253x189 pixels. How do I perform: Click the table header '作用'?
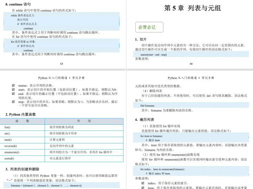coord(84,121)
